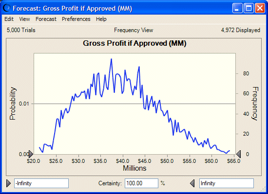Open the Help menu

pos(101,19)
